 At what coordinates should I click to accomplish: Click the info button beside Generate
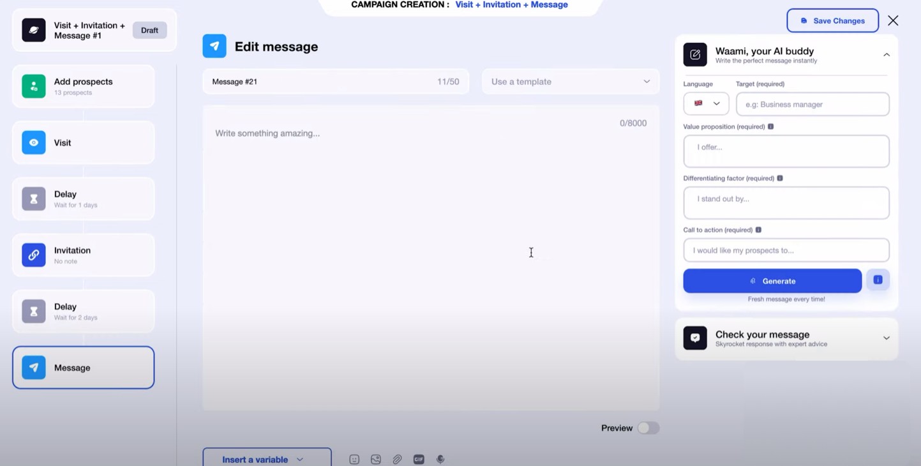click(x=878, y=280)
